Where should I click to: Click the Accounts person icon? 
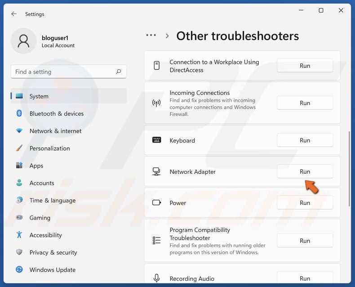[19, 183]
